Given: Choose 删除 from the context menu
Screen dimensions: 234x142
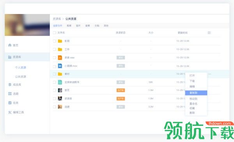Looking at the screenshot, I should [192, 113].
